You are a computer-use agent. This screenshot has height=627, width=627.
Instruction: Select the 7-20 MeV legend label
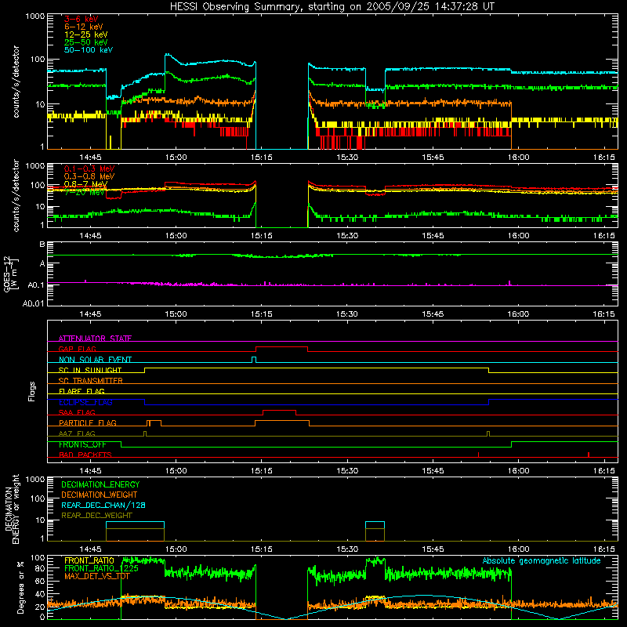point(84,192)
